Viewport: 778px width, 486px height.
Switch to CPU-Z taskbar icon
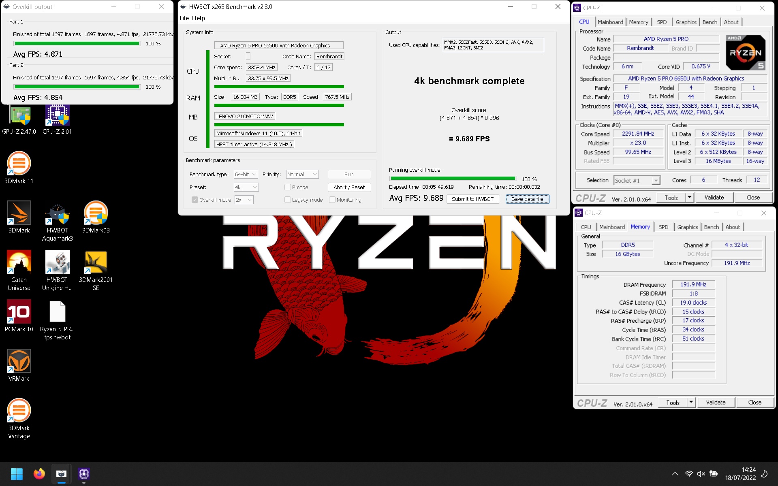[x=84, y=473]
